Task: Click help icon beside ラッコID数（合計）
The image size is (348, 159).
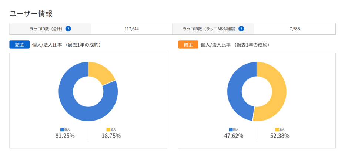Action: pyautogui.click(x=68, y=28)
